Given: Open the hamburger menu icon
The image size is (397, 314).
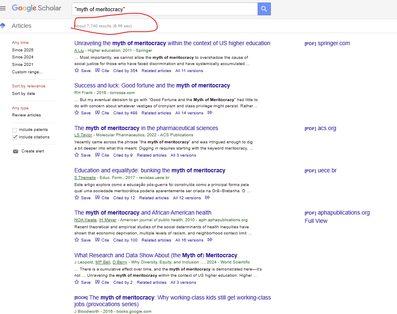Looking at the screenshot, I should 3,8.
